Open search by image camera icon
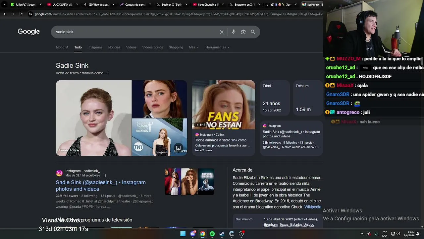This screenshot has width=424, height=239. click(x=243, y=32)
